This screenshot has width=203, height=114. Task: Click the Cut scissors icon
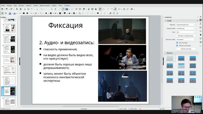(x=25, y=9)
